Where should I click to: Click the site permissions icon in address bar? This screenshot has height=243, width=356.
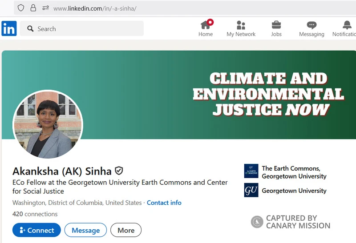[46, 8]
